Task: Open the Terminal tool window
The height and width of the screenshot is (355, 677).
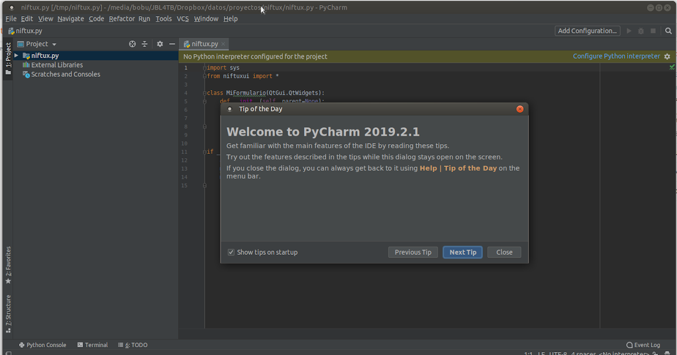Action: pos(92,344)
